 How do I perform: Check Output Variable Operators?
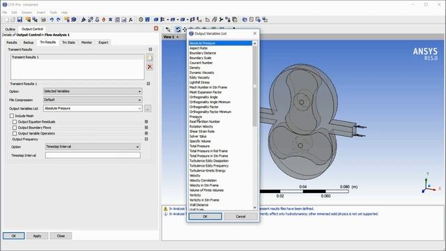click(x=15, y=133)
